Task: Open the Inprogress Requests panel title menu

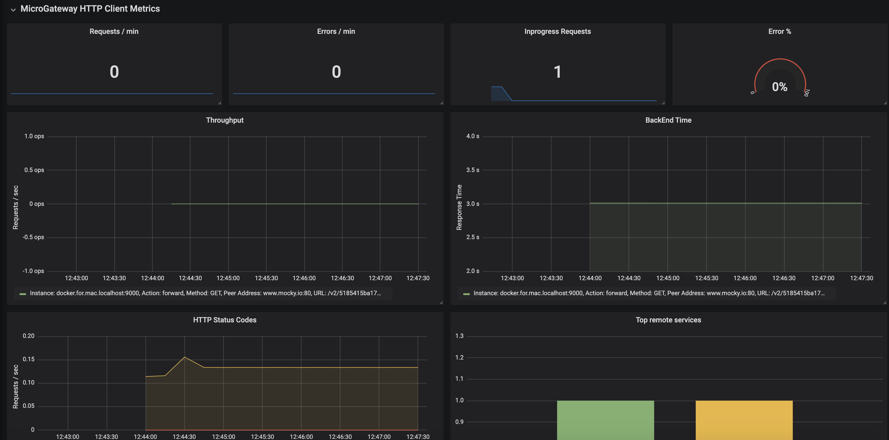Action: pos(557,31)
